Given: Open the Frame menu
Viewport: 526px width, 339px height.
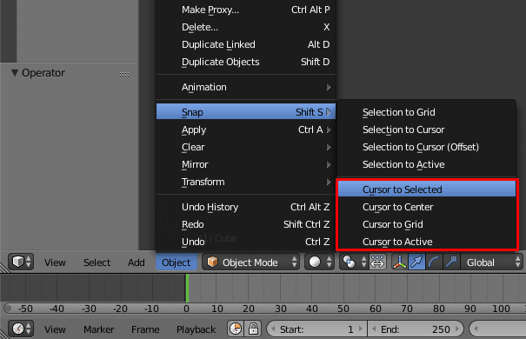Looking at the screenshot, I should click(145, 329).
